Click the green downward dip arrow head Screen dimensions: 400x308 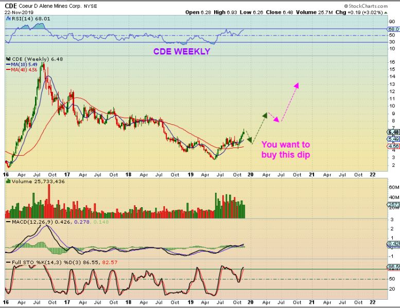point(250,140)
